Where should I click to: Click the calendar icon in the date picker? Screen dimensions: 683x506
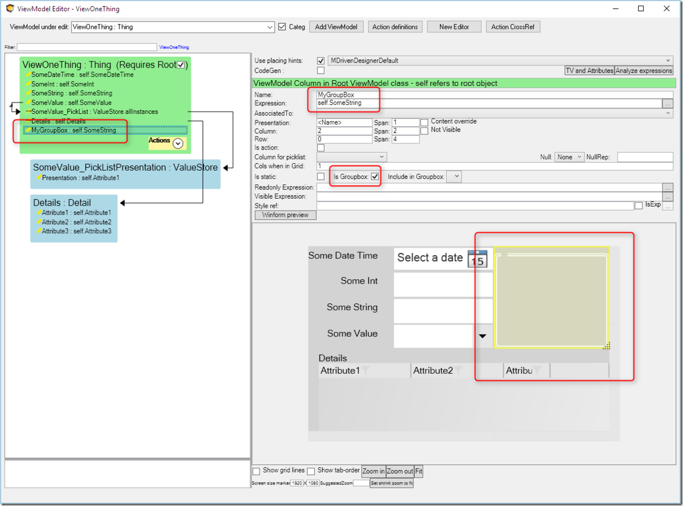pyautogui.click(x=478, y=258)
